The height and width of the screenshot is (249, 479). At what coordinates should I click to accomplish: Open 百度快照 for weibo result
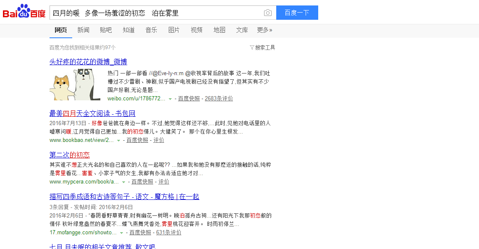(189, 98)
